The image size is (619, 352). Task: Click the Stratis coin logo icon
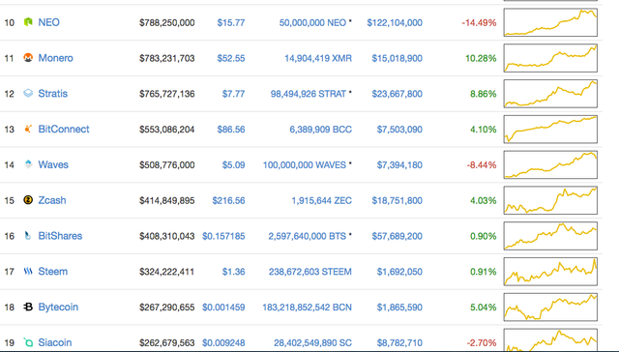28,93
